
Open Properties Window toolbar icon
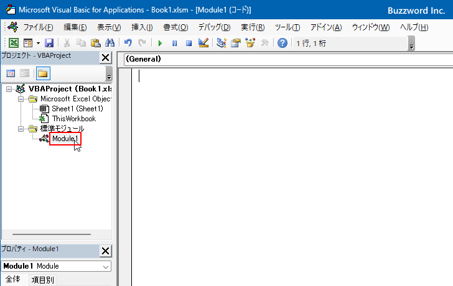pos(236,43)
